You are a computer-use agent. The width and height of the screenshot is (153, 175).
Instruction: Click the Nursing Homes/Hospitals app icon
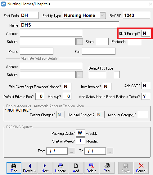pos(3,4)
